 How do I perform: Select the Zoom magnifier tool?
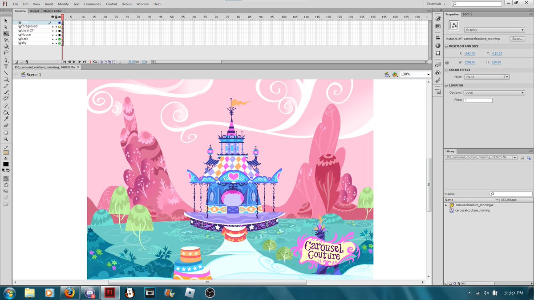coord(6,139)
